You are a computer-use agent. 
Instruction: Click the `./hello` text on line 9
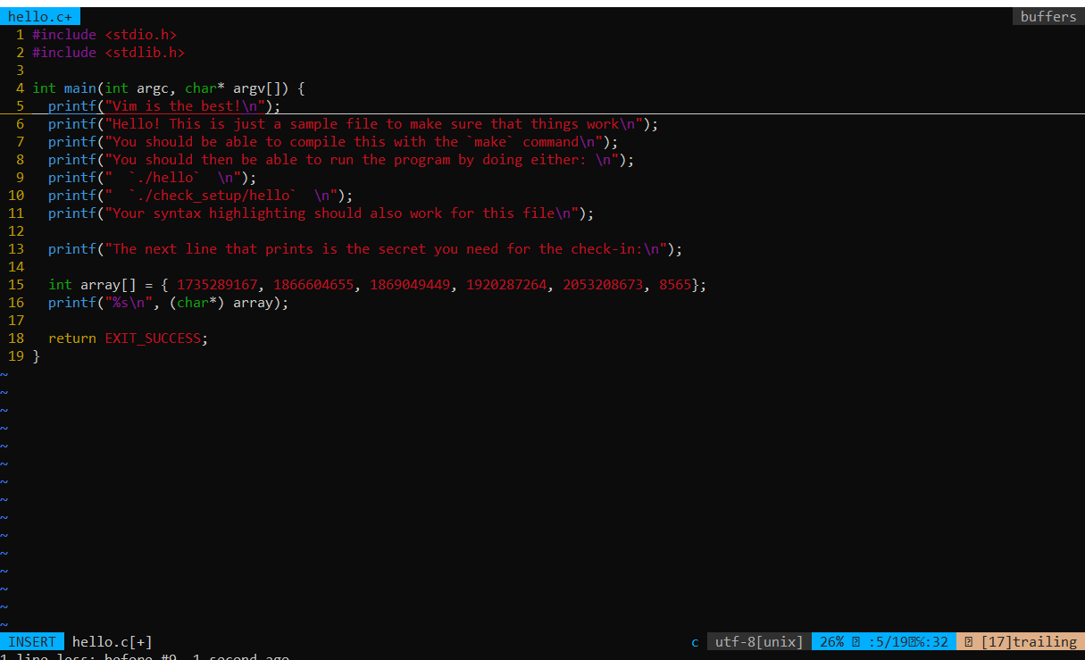[x=164, y=178]
